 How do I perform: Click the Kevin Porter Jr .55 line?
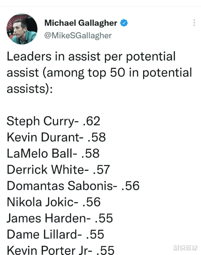point(61,250)
